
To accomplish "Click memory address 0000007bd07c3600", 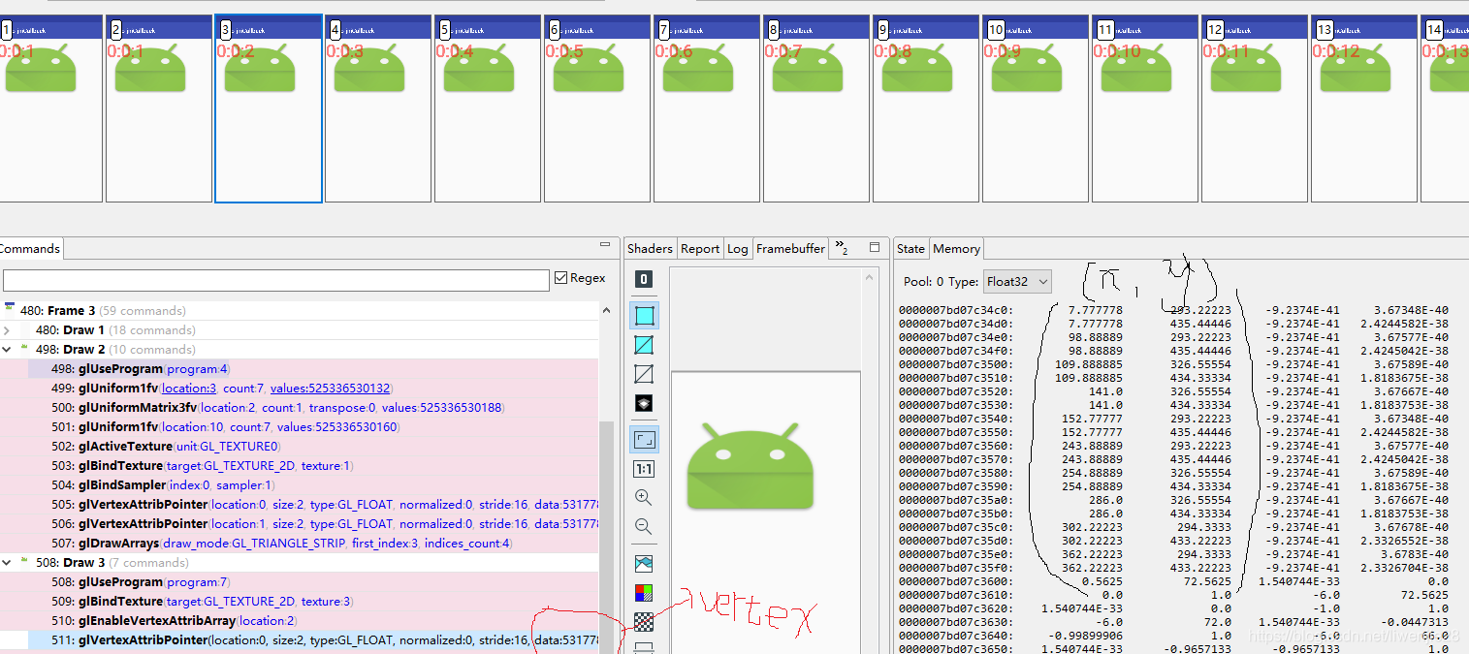I will coord(956,581).
